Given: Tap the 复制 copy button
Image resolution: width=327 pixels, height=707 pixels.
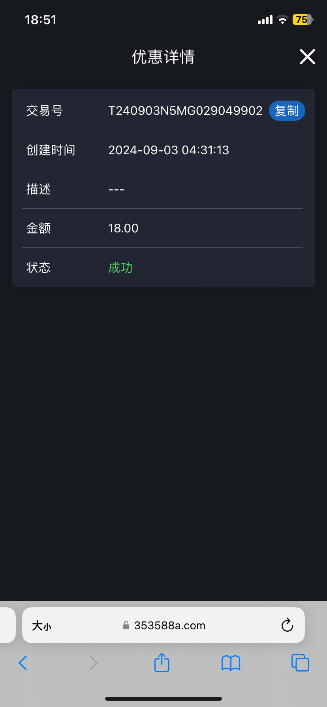Looking at the screenshot, I should (x=287, y=110).
